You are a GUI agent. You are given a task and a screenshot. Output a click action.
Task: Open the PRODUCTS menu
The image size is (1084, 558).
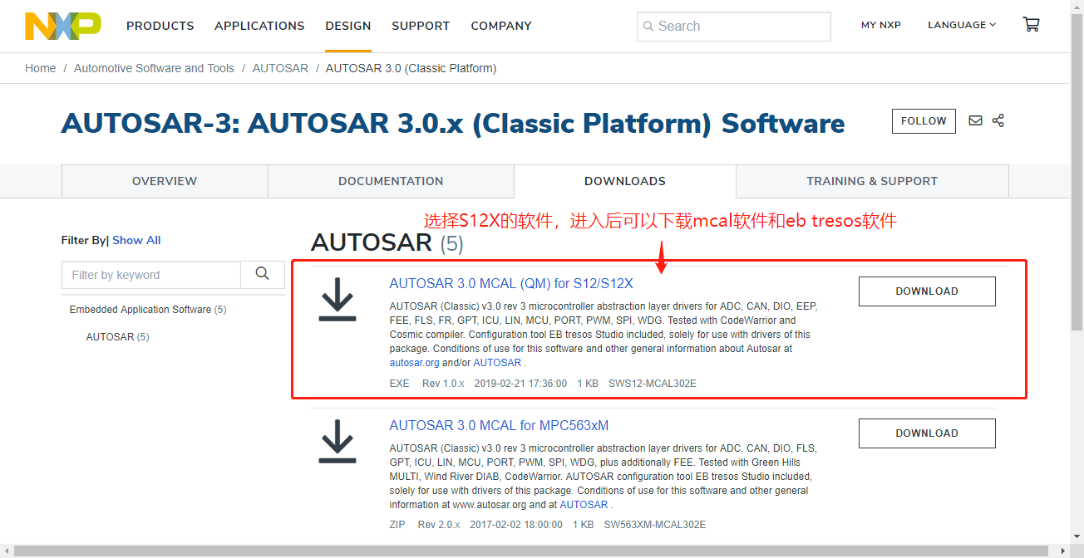(x=160, y=26)
